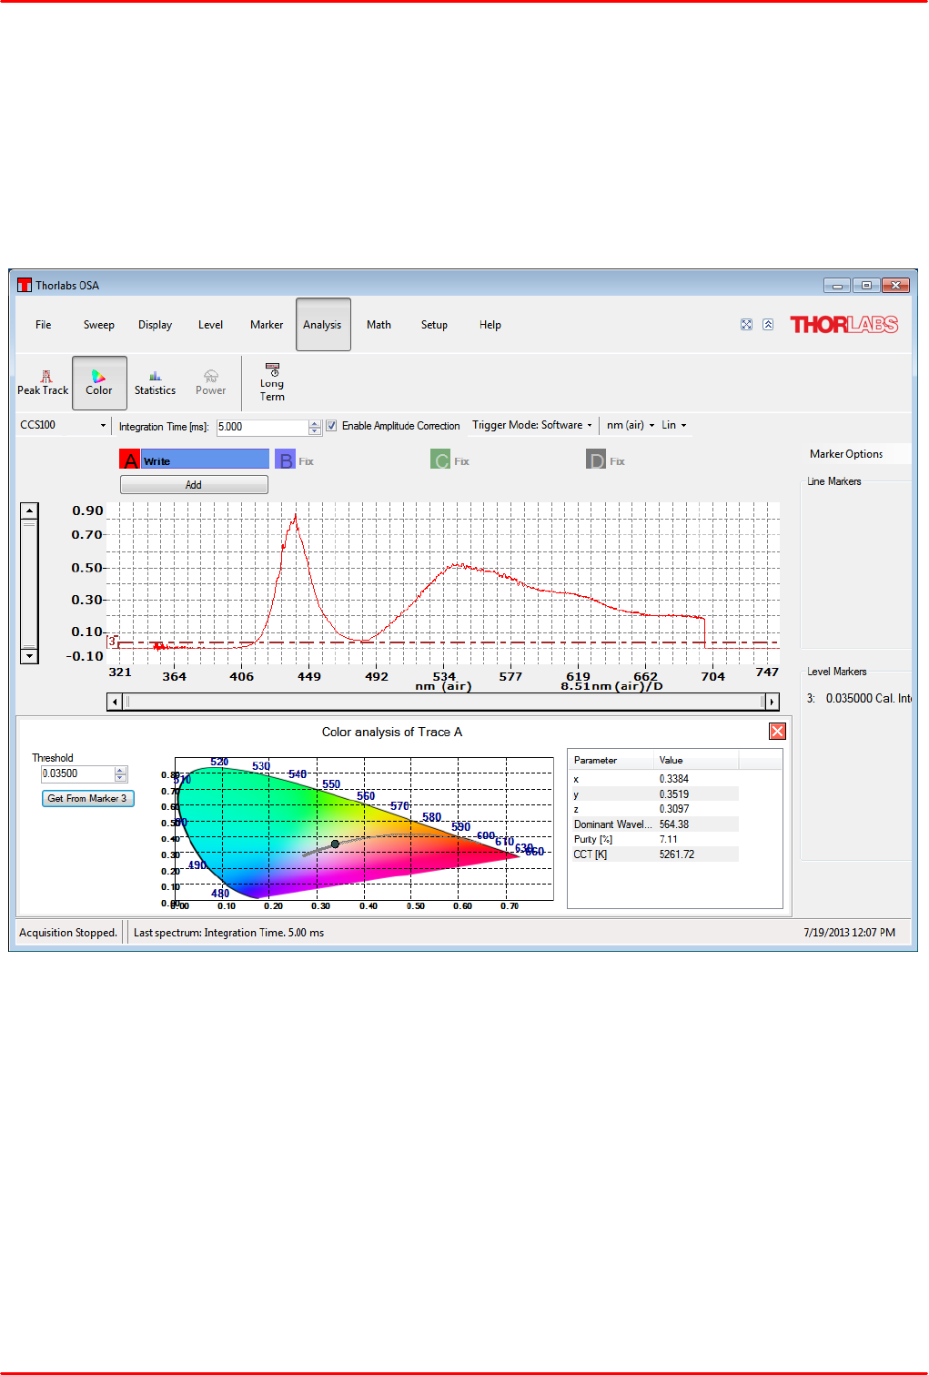Select the z value 0.3097 cell

[674, 809]
